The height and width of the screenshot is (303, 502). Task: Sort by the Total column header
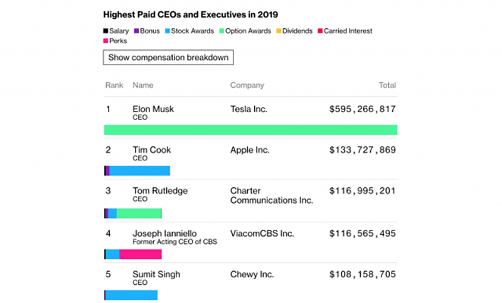click(387, 85)
